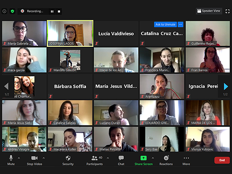Open Reactions menu
The image size is (232, 174).
point(166,160)
